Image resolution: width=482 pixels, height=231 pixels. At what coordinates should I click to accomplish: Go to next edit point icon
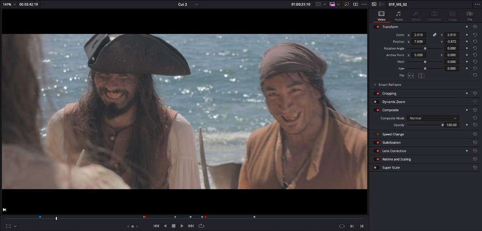tap(351, 226)
